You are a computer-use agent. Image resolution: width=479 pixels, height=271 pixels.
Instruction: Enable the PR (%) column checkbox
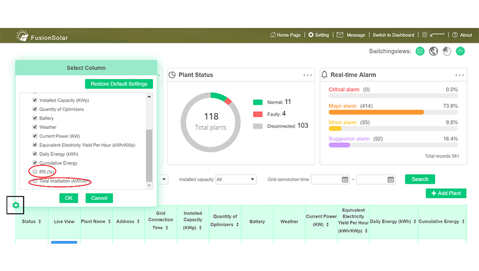35,172
